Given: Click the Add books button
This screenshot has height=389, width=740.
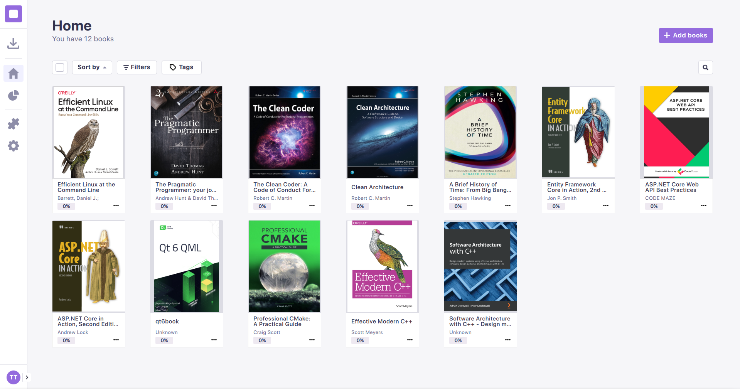Looking at the screenshot, I should 686,35.
